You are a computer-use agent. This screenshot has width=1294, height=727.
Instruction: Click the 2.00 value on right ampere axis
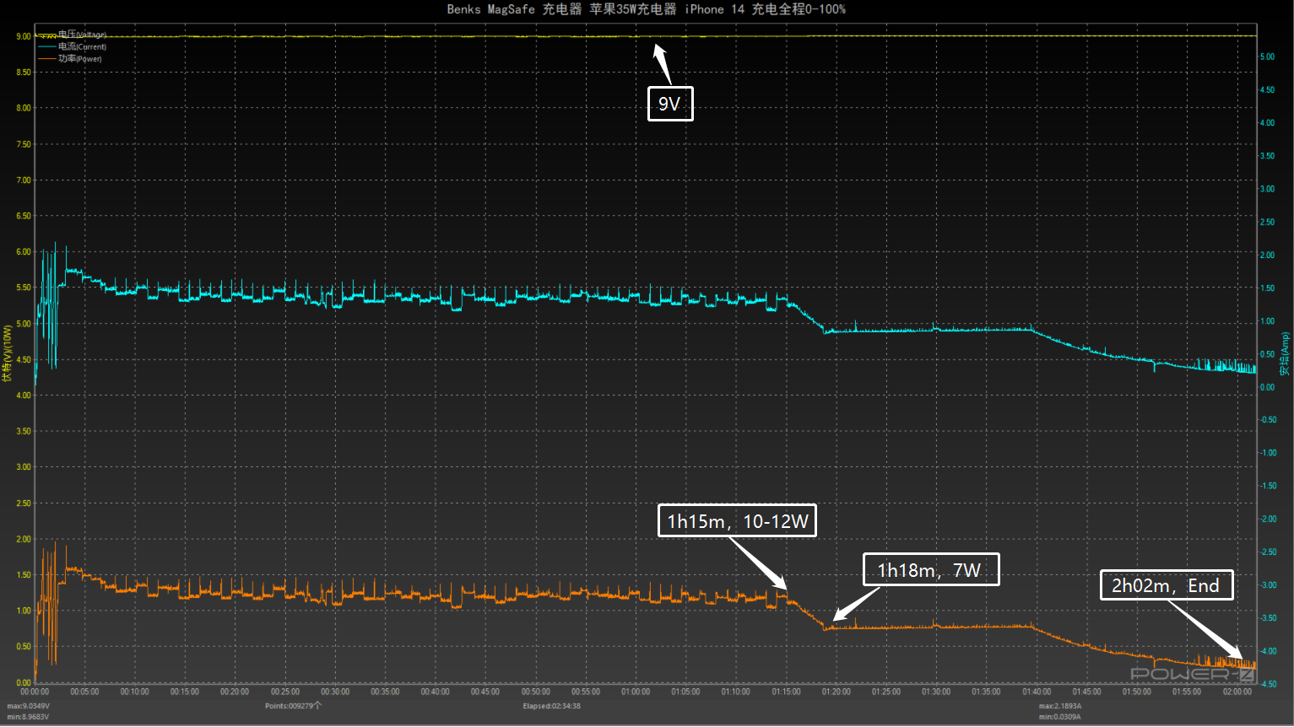click(x=1267, y=256)
